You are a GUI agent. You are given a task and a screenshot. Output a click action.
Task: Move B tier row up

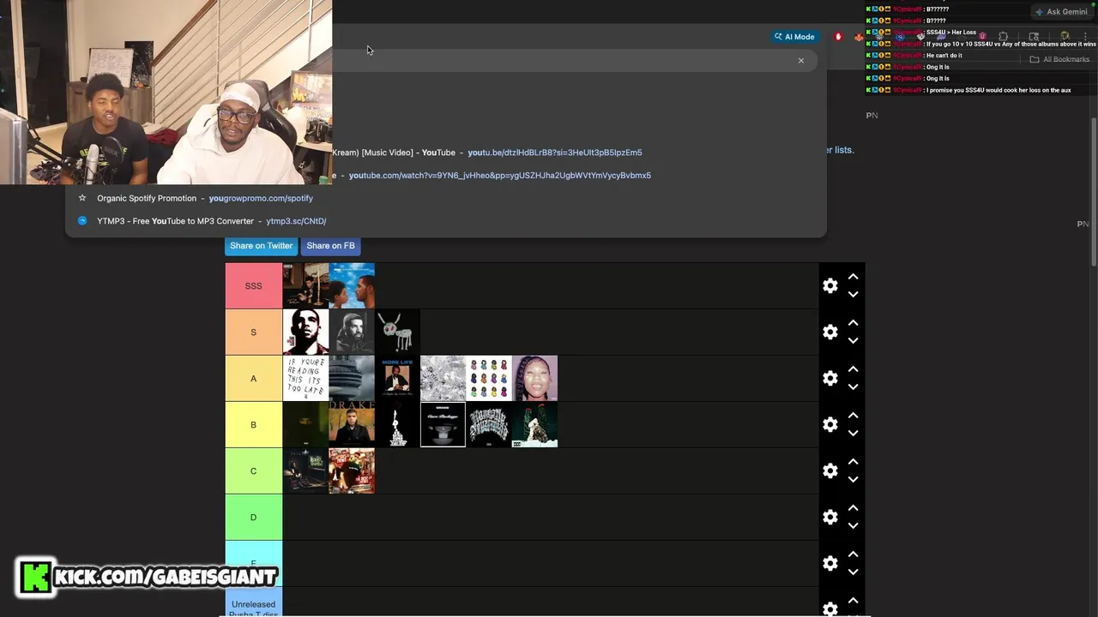pyautogui.click(x=854, y=416)
